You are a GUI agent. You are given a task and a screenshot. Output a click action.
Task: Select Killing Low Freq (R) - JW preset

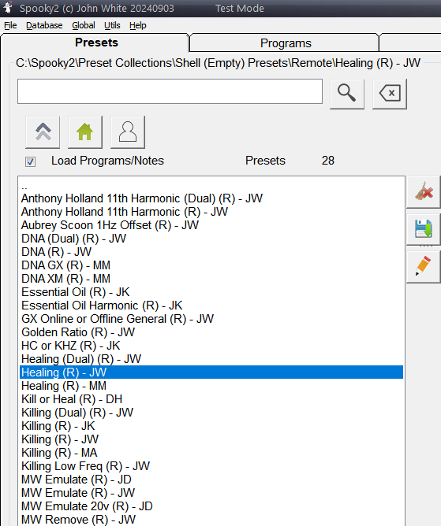pyautogui.click(x=211, y=466)
